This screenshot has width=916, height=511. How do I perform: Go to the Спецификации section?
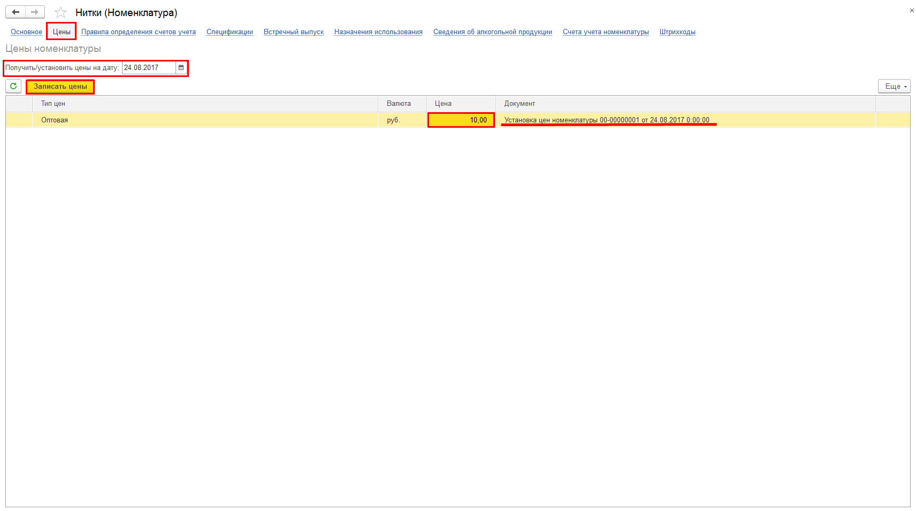point(230,32)
